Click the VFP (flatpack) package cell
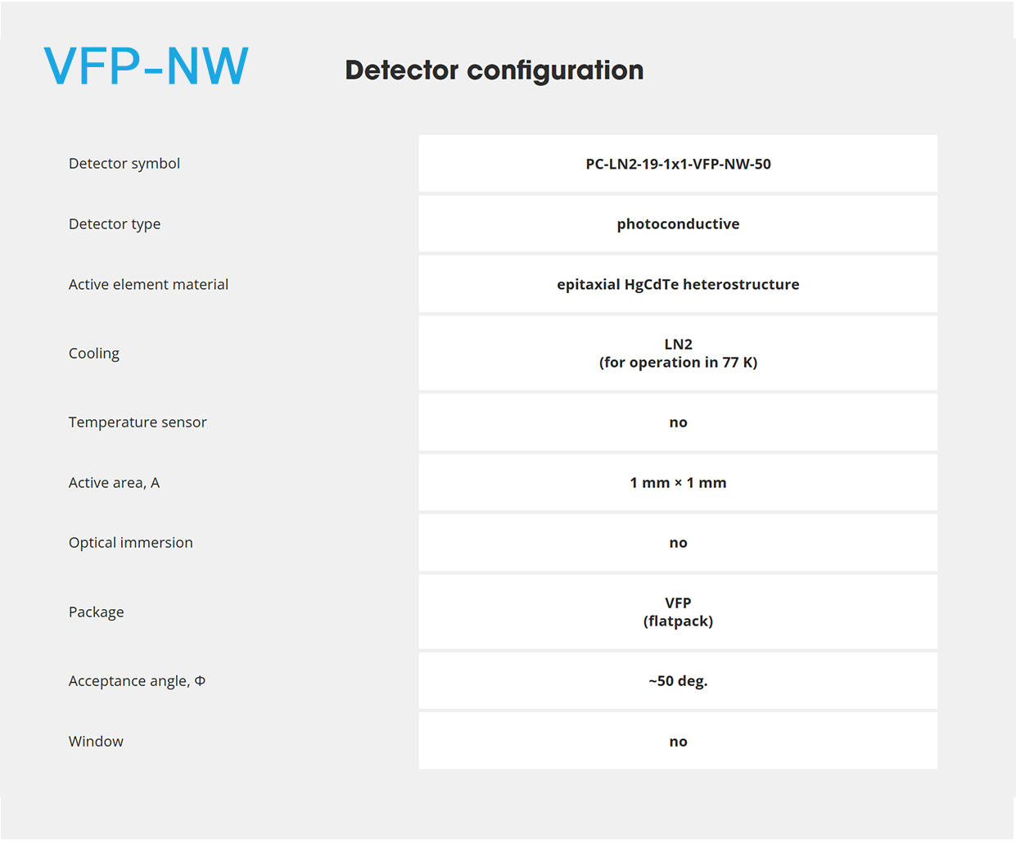Viewport: 1016px width, 844px height. (x=678, y=612)
